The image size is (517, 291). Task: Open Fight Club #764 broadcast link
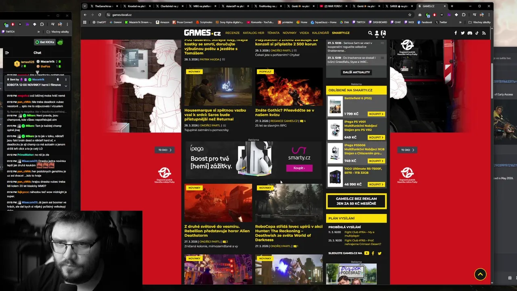(x=359, y=234)
